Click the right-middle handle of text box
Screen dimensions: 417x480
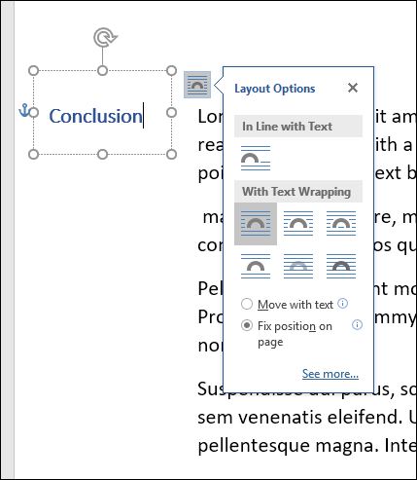click(171, 113)
